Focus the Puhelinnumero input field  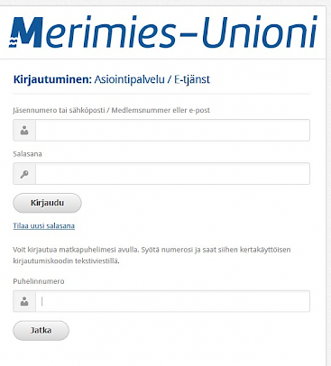(172, 301)
